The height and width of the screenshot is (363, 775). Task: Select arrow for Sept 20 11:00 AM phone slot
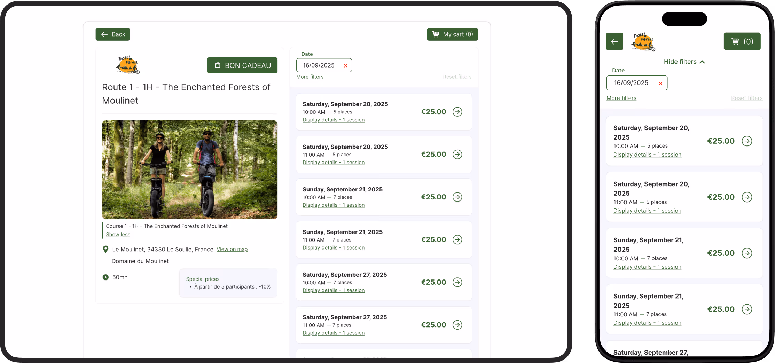[747, 197]
